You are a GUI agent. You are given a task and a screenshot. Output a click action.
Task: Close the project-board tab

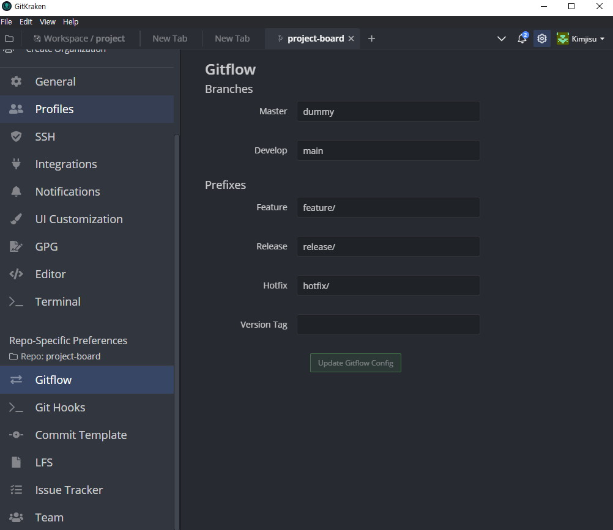click(x=351, y=39)
